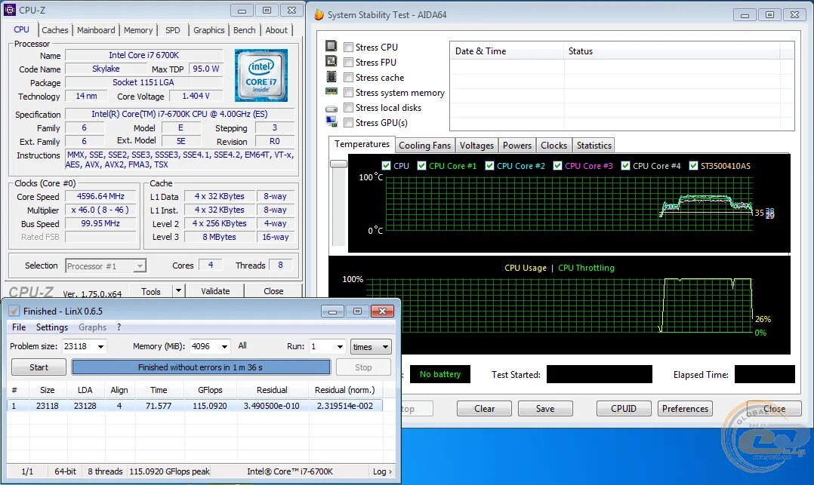Click the LinX finished progress bar
Screen dimensions: 814x485
tap(201, 367)
